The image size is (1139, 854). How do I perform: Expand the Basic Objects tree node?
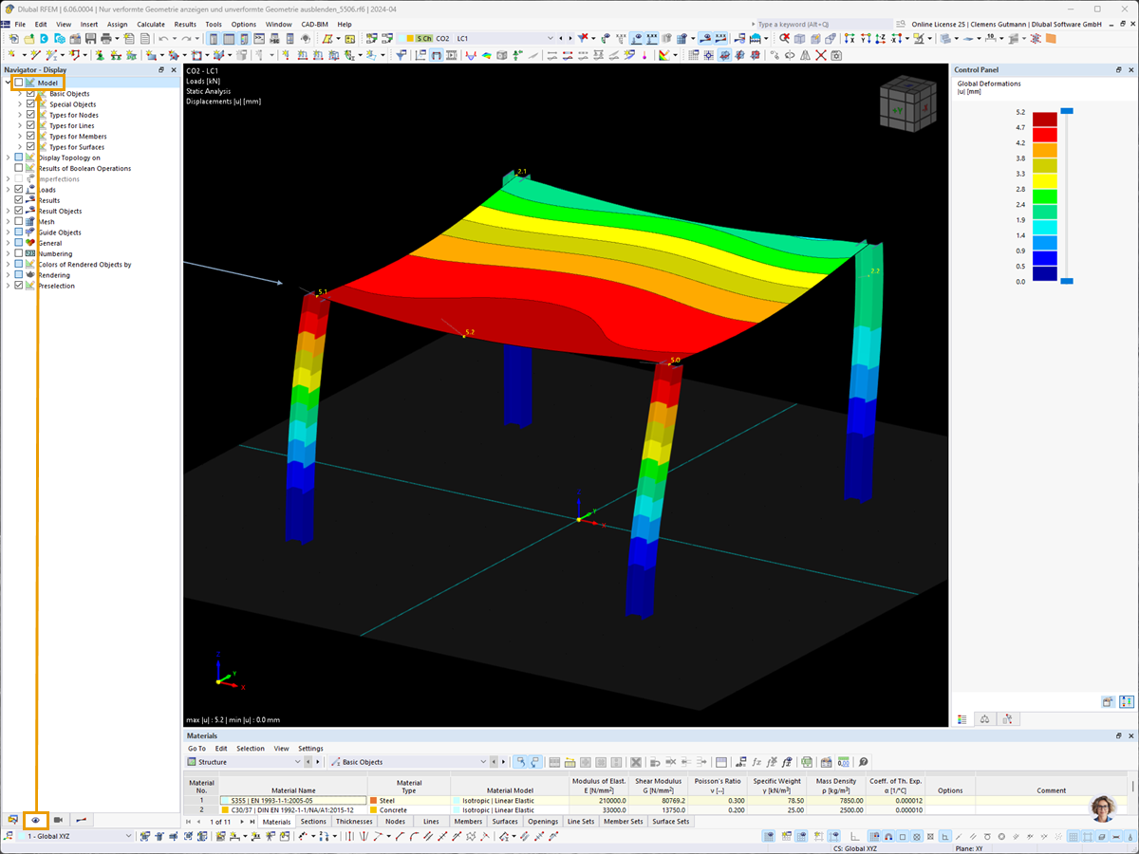pos(19,93)
